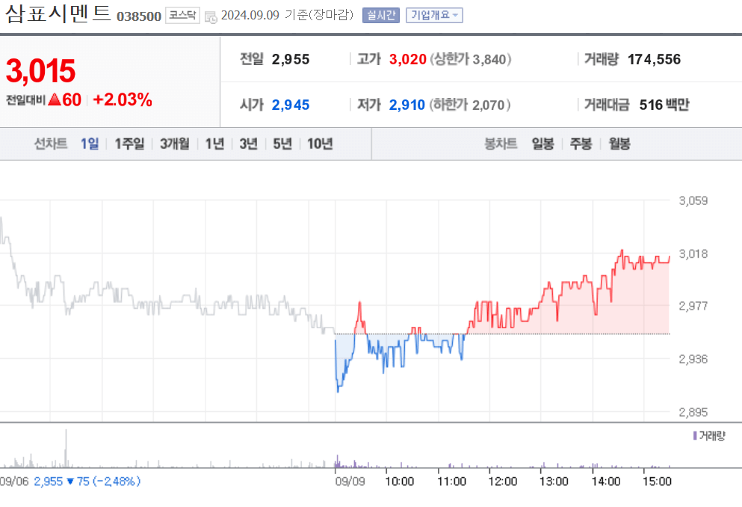The width and height of the screenshot is (742, 507).
Task: Click the stock code 038500
Action: coord(139,16)
